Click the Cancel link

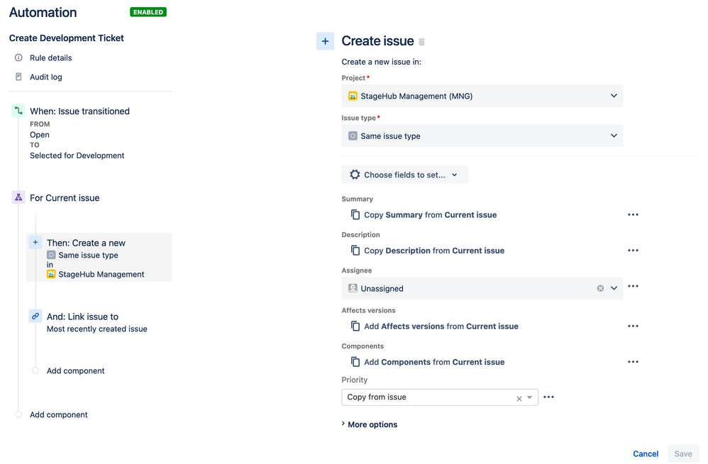coord(646,453)
